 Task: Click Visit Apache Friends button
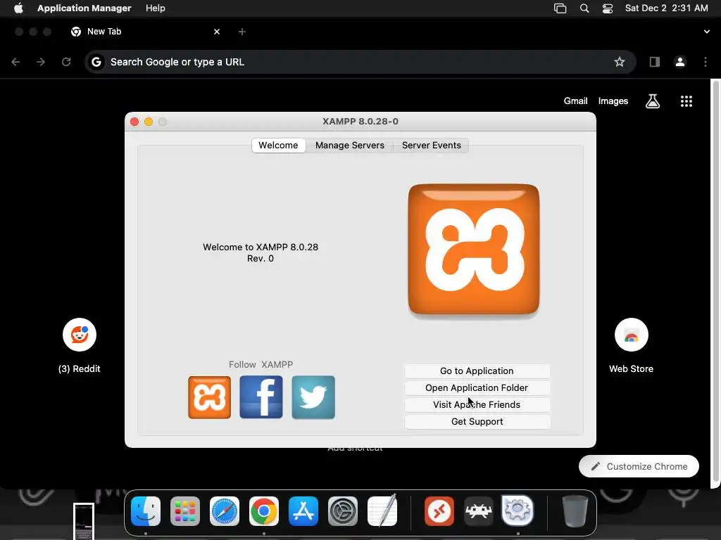[477, 405]
